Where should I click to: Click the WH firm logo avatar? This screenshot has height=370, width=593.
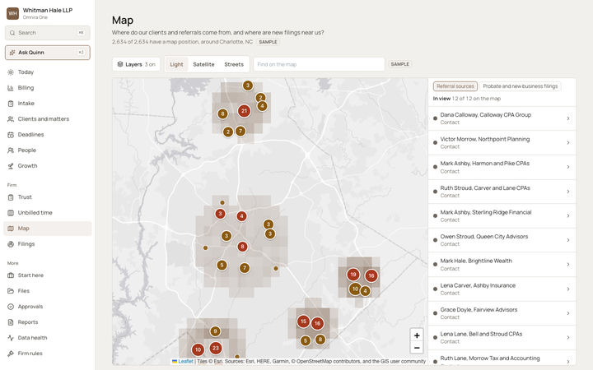coord(13,13)
